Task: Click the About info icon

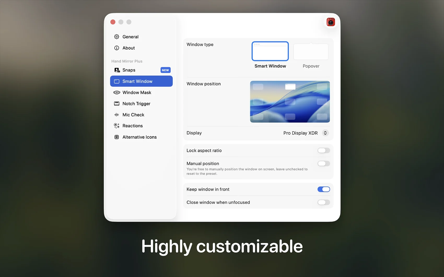Action: click(116, 48)
